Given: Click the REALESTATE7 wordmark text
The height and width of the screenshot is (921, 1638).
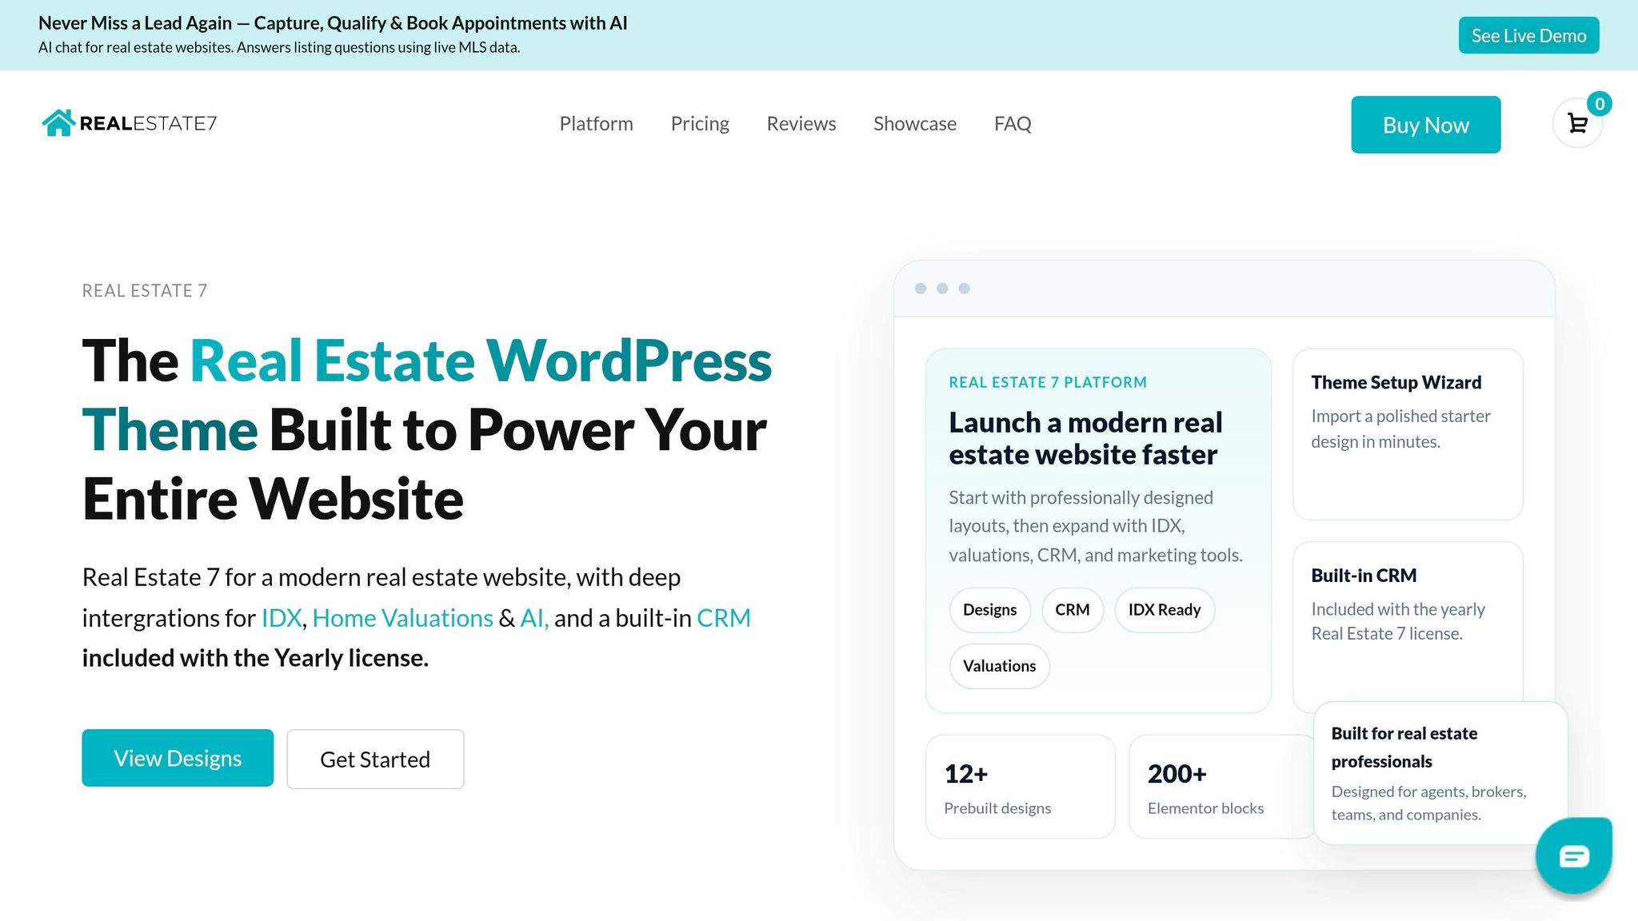Looking at the screenshot, I should [148, 123].
